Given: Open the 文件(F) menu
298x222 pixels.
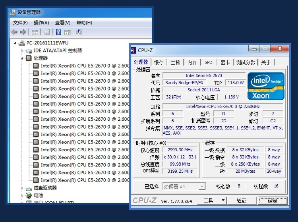Looking at the screenshot, I should [x=20, y=23].
